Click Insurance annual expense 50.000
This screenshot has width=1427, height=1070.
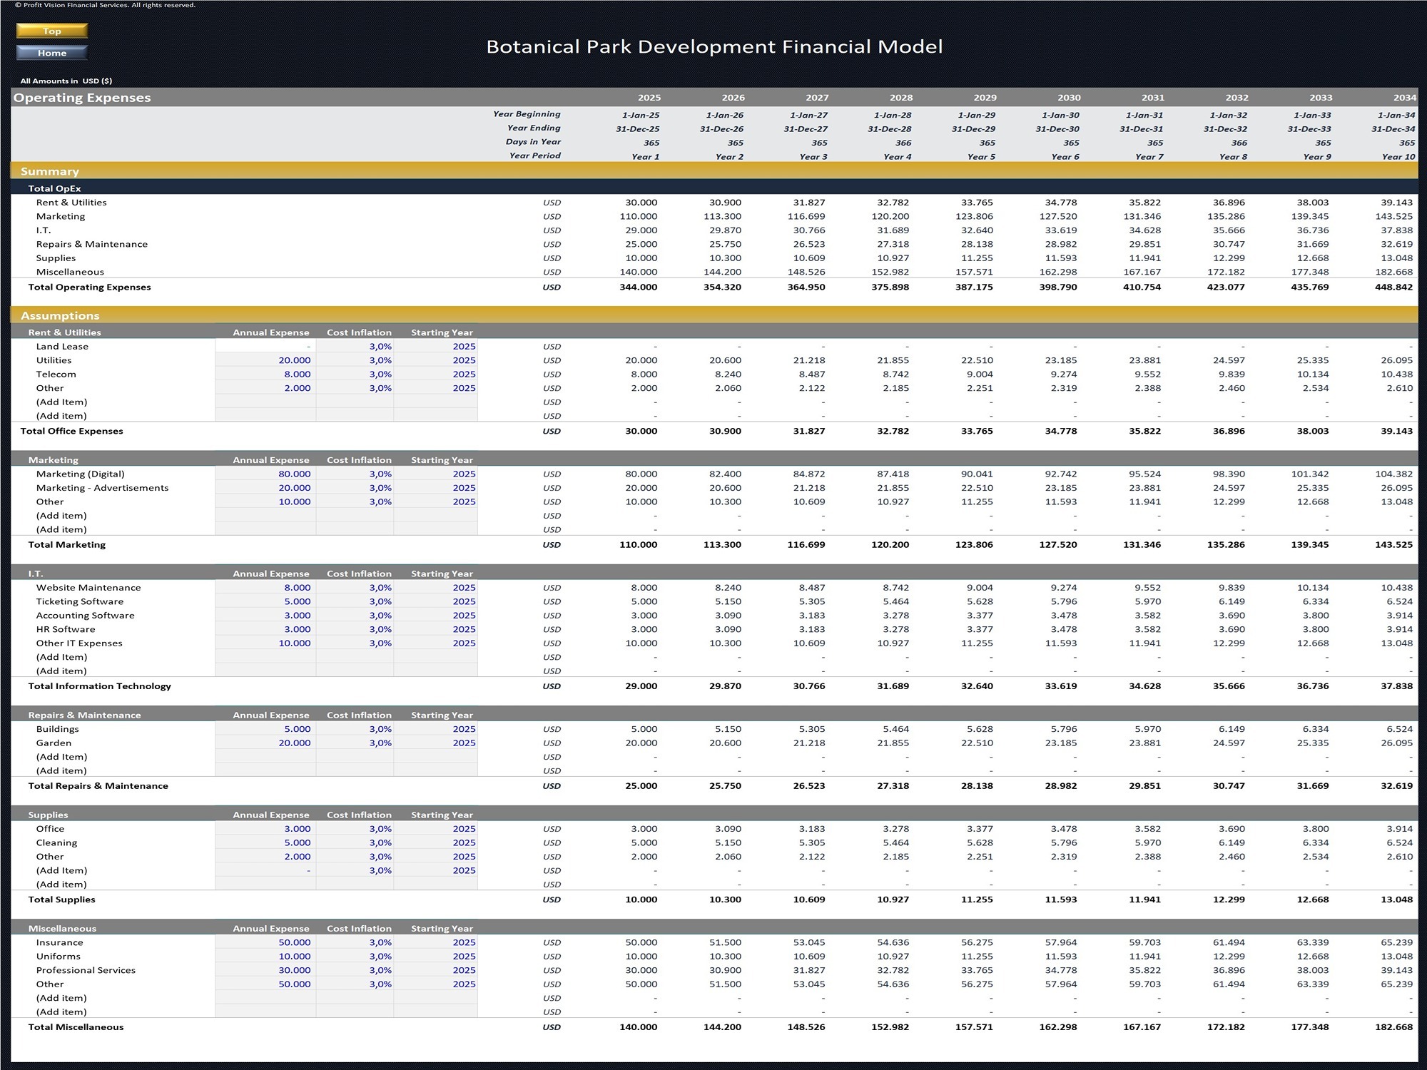click(x=265, y=942)
